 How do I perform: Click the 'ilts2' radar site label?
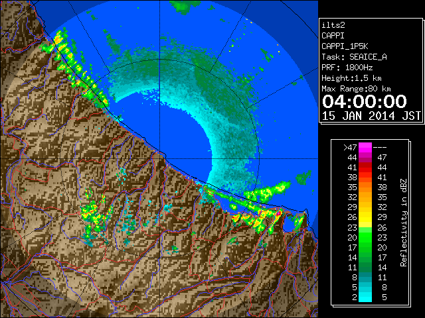pyautogui.click(x=333, y=25)
